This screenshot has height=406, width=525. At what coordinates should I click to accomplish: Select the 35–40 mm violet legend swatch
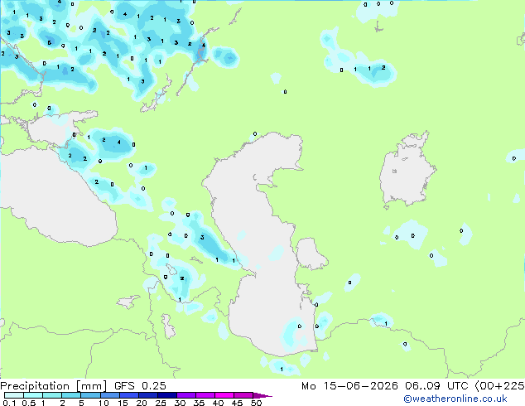tap(205, 395)
